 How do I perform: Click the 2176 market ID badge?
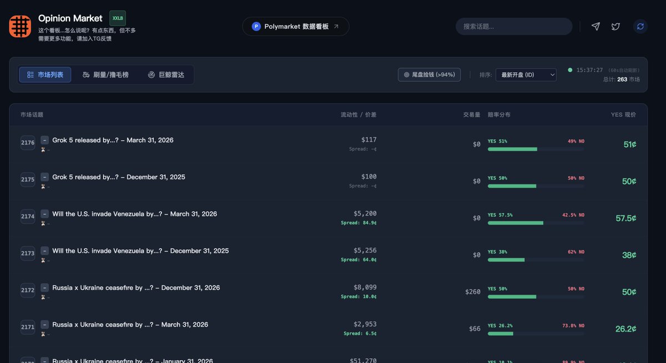pos(28,143)
